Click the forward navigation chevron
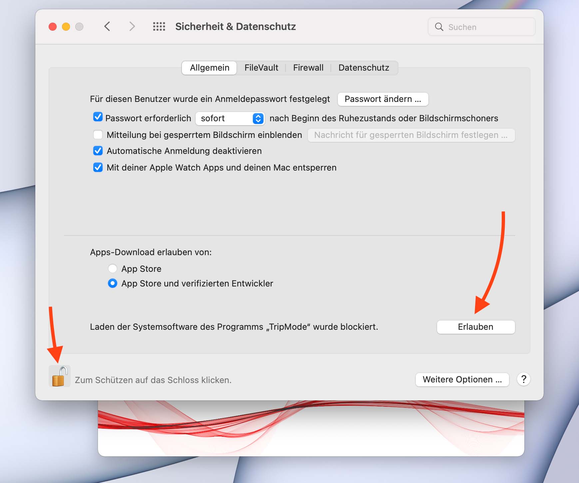This screenshot has width=579, height=483. click(x=132, y=26)
